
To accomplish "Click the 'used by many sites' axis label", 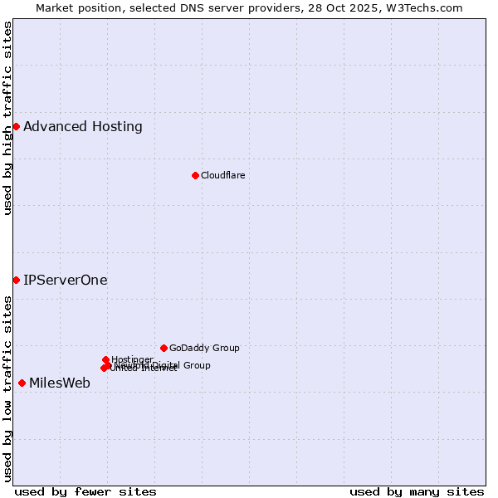I will coord(417,491).
